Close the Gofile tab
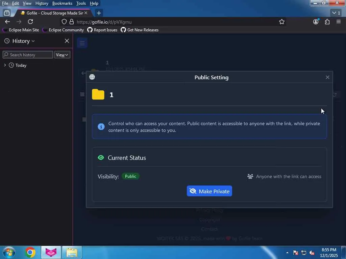This screenshot has width=346, height=259. point(86,13)
